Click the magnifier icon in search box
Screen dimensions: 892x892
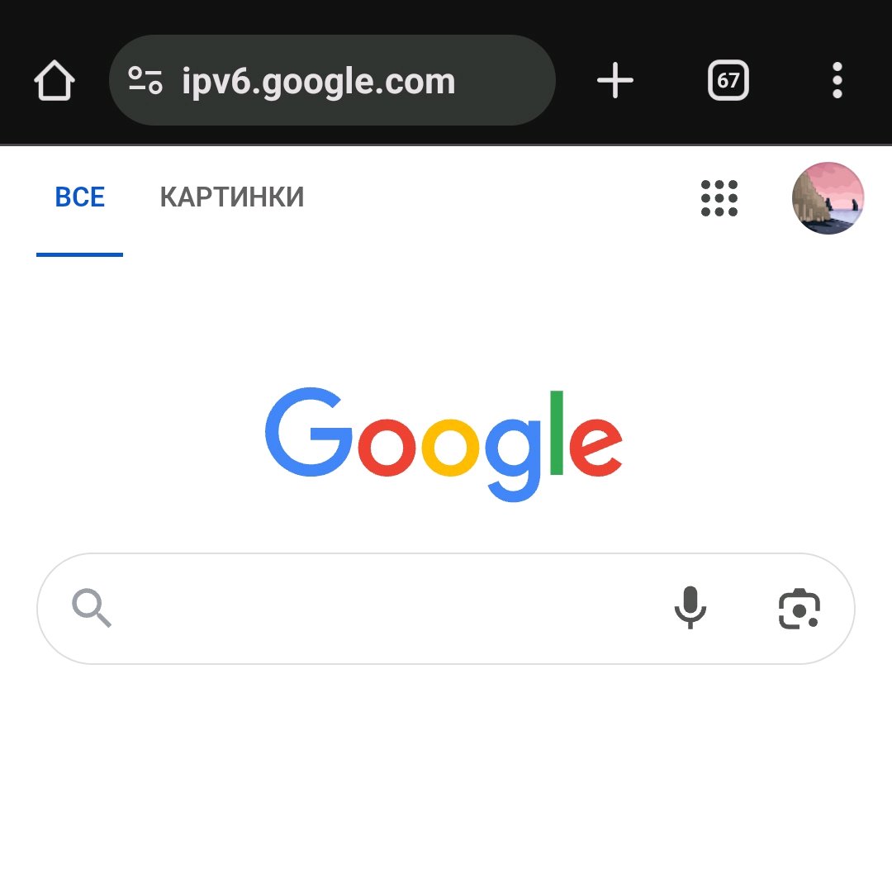[92, 608]
